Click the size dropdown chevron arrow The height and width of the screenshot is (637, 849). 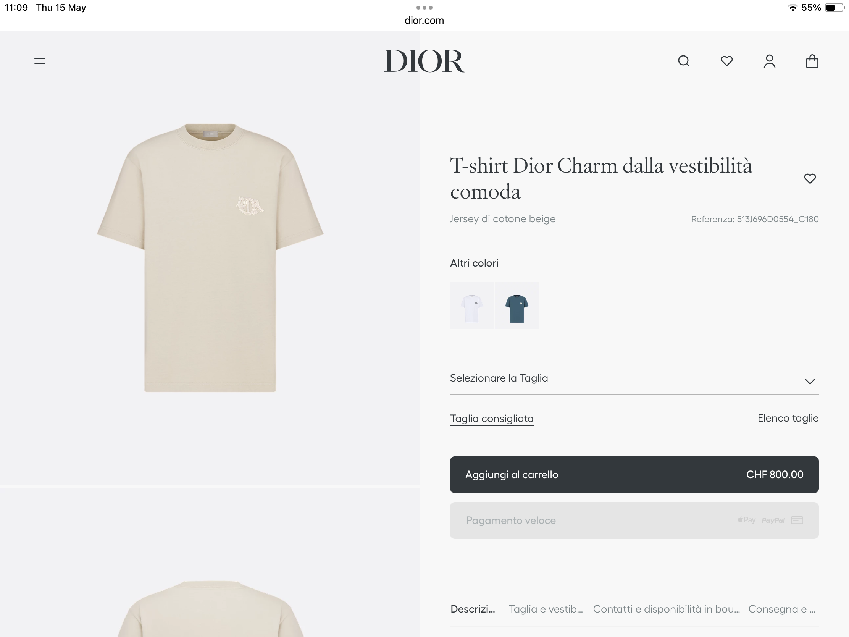click(810, 382)
